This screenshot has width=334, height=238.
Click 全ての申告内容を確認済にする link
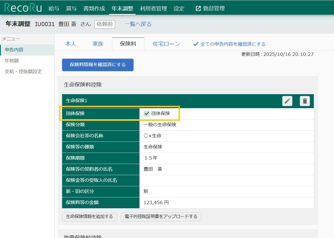click(x=229, y=44)
